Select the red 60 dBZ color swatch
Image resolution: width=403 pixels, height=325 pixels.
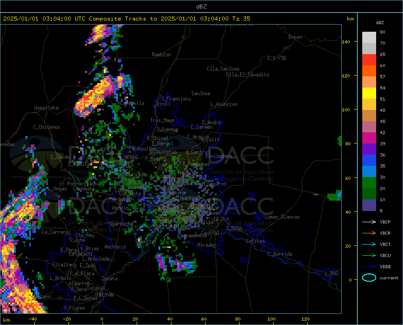(369, 60)
